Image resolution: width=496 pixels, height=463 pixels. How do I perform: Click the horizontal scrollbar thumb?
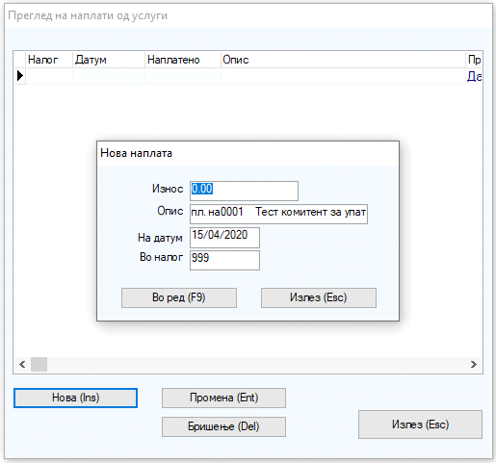(x=39, y=365)
